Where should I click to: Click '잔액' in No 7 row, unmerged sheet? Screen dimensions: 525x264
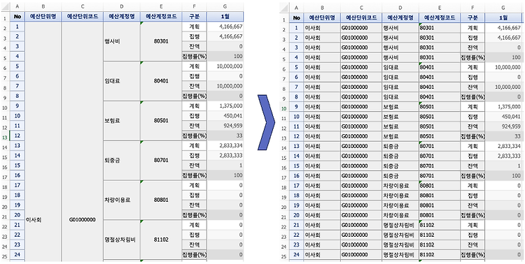point(472,87)
